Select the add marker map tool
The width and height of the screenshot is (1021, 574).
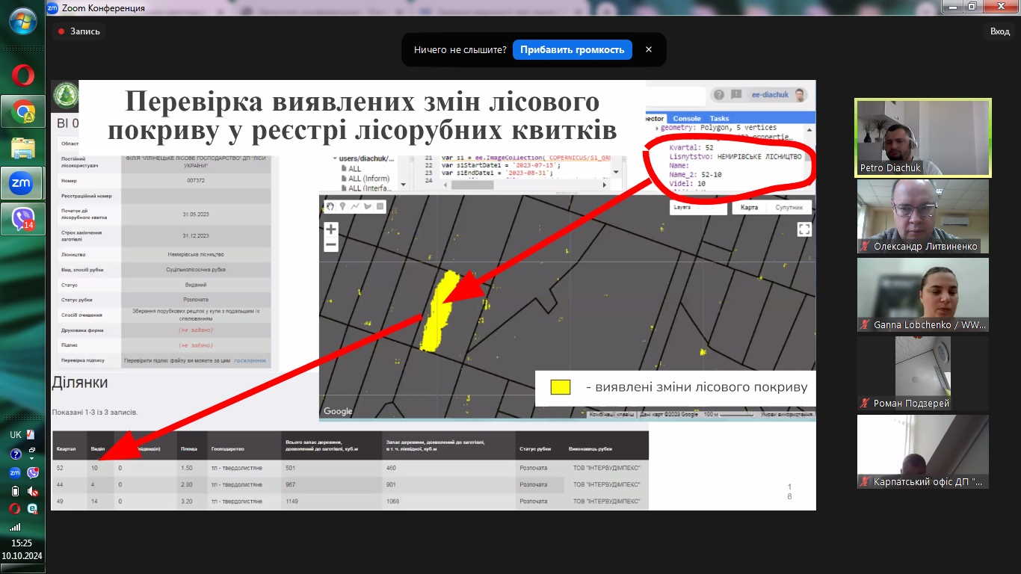(x=342, y=206)
